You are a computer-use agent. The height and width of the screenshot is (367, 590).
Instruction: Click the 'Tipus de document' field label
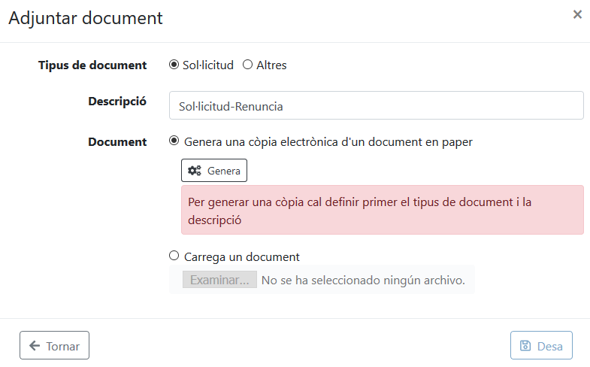[x=92, y=65]
